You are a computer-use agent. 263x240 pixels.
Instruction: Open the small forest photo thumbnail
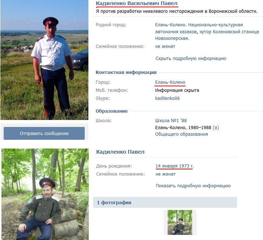point(180,222)
